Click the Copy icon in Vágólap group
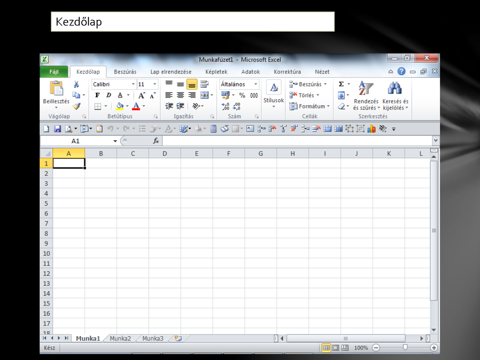The height and width of the screenshot is (360, 480). (76, 95)
